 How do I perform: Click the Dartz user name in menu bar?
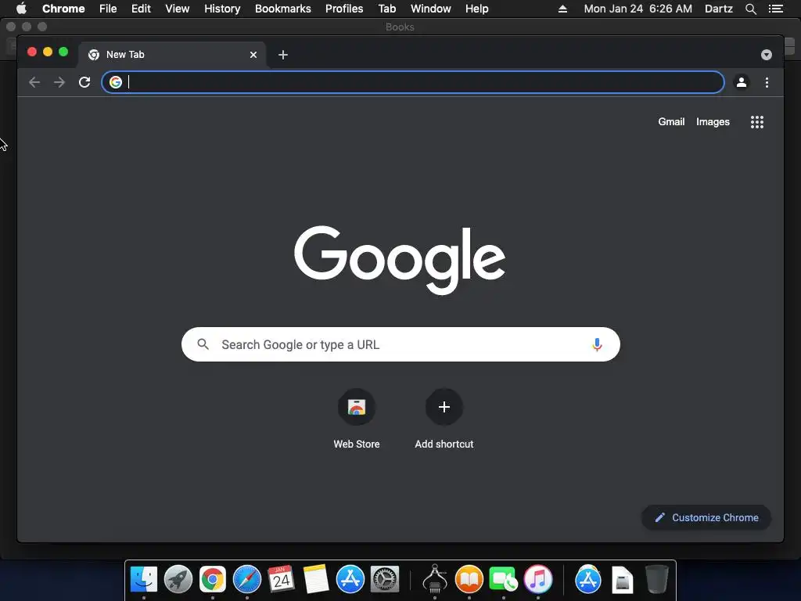719,9
